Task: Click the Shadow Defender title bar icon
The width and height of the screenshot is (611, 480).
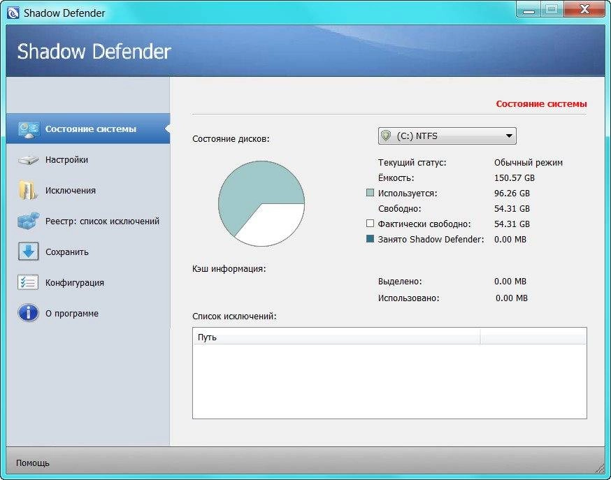Action: [x=13, y=13]
